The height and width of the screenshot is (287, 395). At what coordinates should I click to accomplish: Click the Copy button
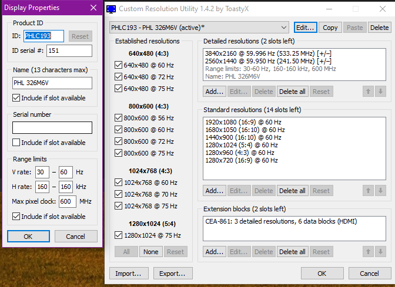(330, 28)
